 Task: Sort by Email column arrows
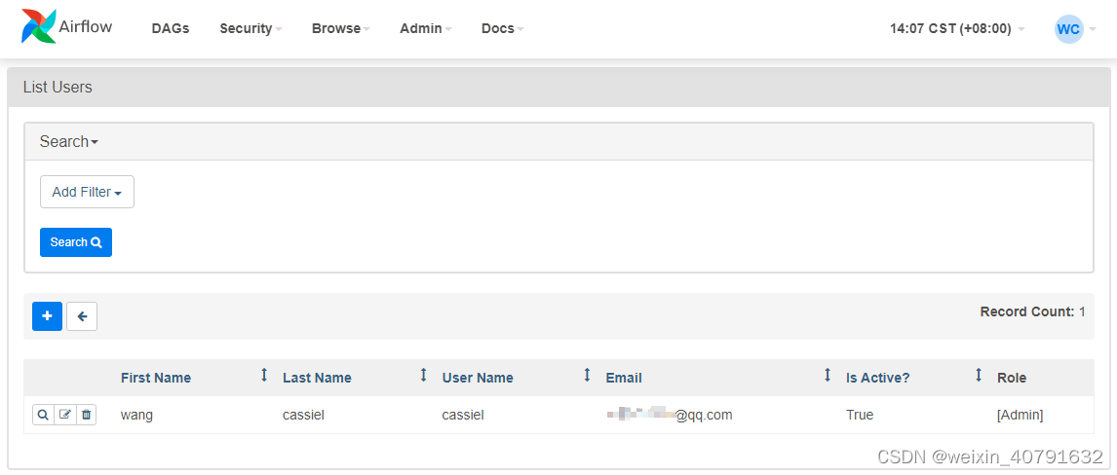tap(828, 376)
